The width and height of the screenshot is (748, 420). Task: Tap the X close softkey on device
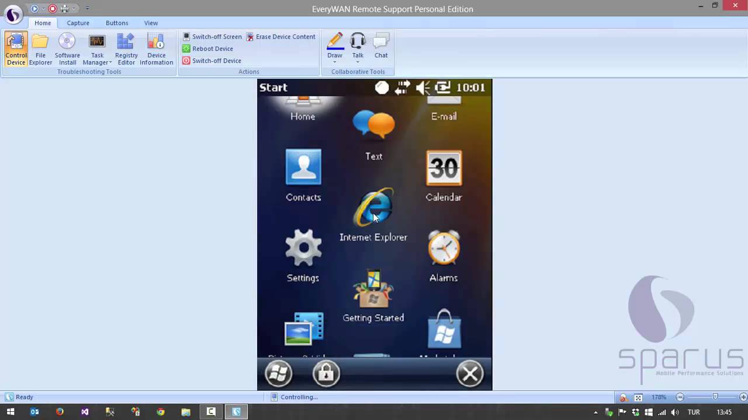pyautogui.click(x=470, y=374)
